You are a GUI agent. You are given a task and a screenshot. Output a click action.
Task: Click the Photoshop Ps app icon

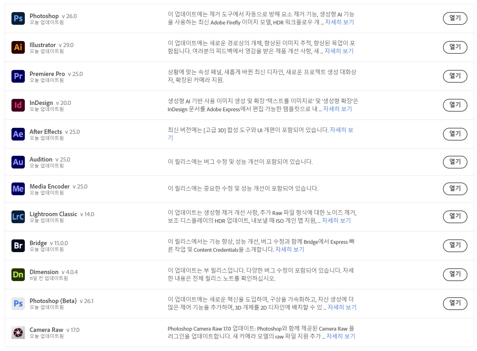[x=18, y=18]
